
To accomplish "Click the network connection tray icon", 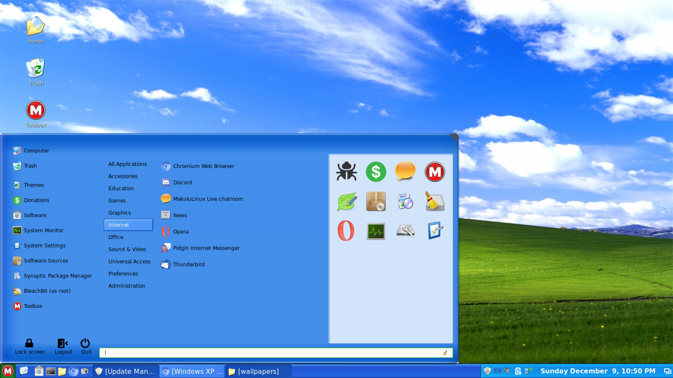I will point(528,370).
